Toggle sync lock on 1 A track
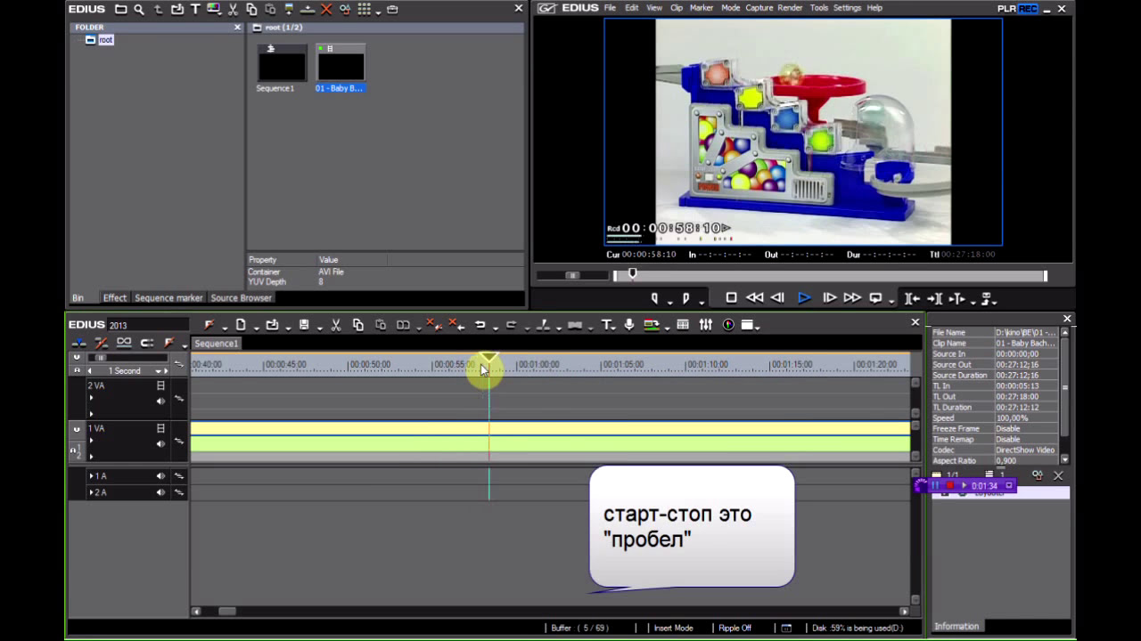Screen dimensions: 1141x641 (x=178, y=476)
